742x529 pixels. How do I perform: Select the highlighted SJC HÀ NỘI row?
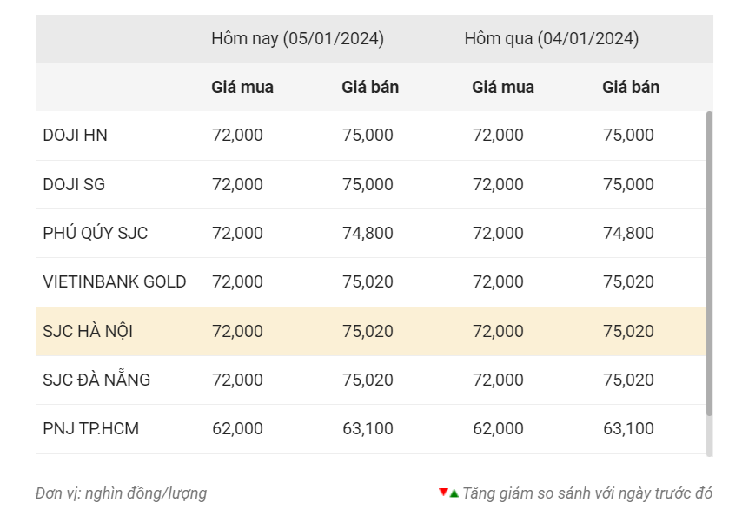click(x=371, y=331)
